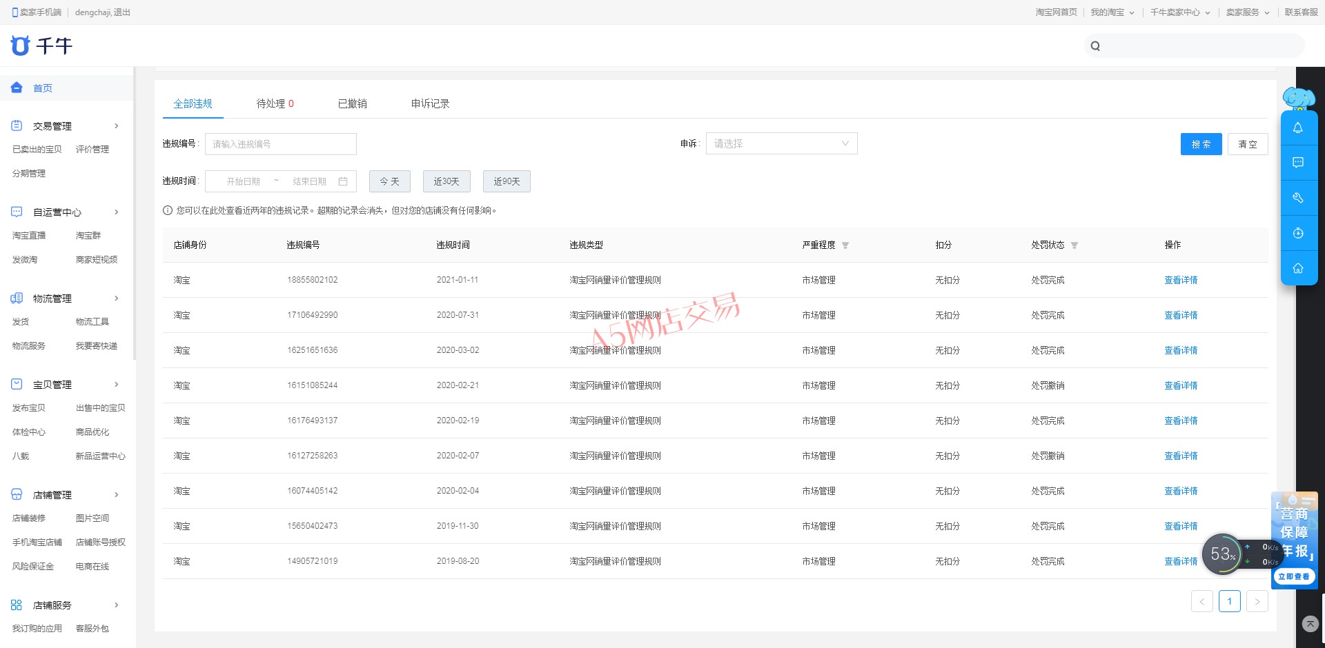1325x648 pixels.
Task: Switch to the 已撤销 tab
Action: (353, 103)
